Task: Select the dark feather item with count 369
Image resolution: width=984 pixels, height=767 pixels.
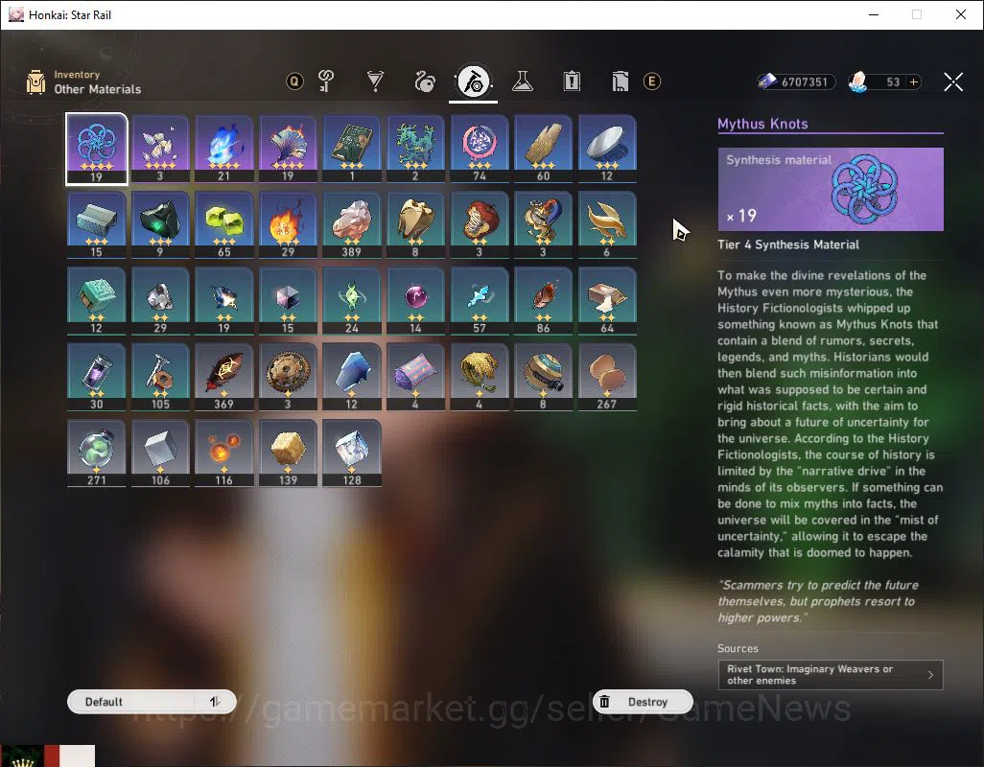Action: coord(224,377)
